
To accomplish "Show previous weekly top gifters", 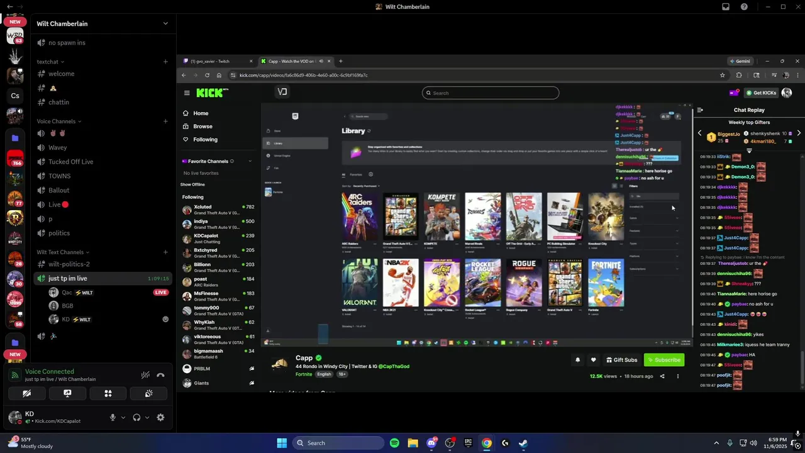I will point(700,133).
